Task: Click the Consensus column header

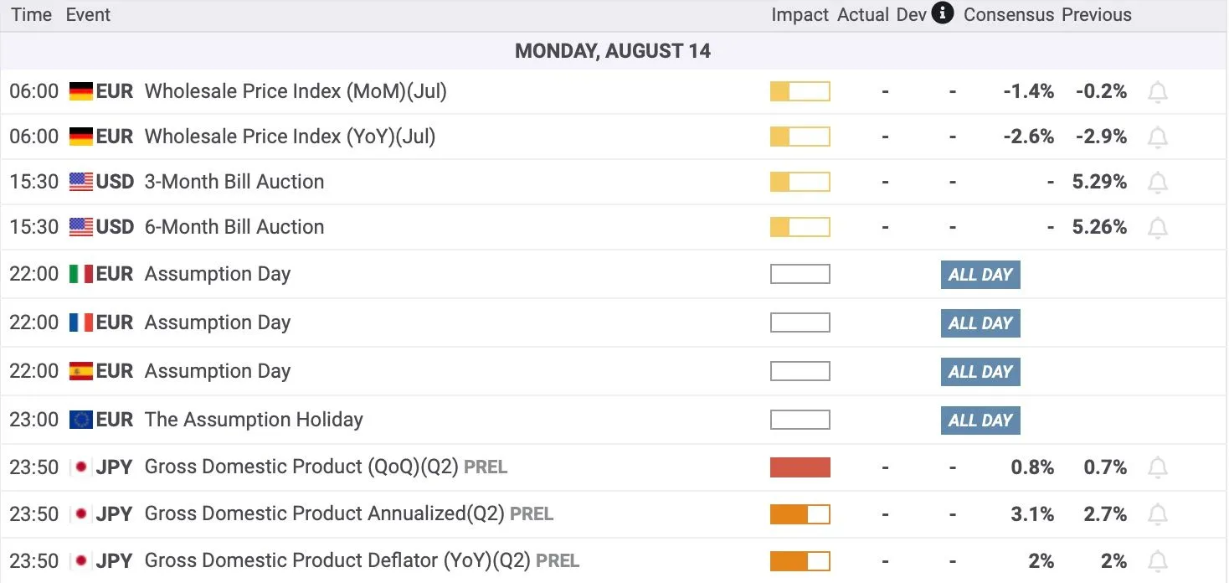Action: click(1009, 15)
